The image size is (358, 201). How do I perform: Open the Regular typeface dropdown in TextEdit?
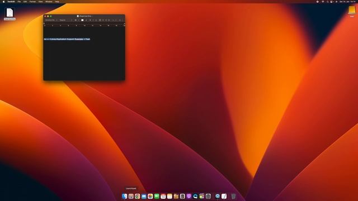point(65,20)
